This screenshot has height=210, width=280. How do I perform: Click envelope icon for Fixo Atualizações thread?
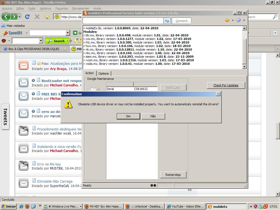coord(24,65)
